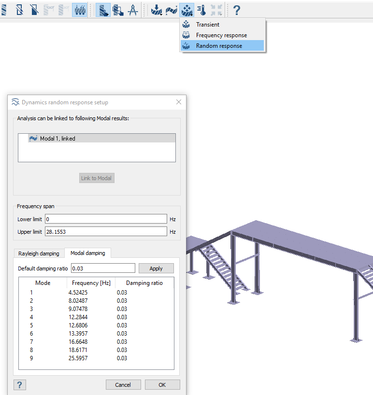Click the help question mark in the toolbar
Screen dimensions: 373x395
coord(237,10)
